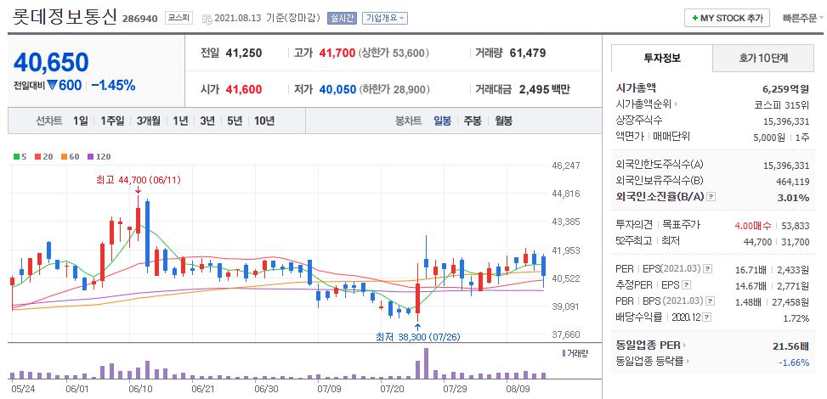Screen dimensions: 827x399
Task: Click the 시가총액 6,259억원 value
Action: [786, 88]
